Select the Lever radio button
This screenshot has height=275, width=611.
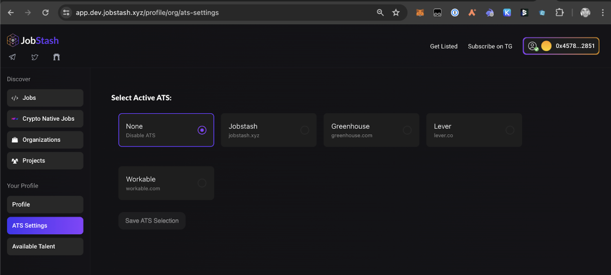click(510, 130)
